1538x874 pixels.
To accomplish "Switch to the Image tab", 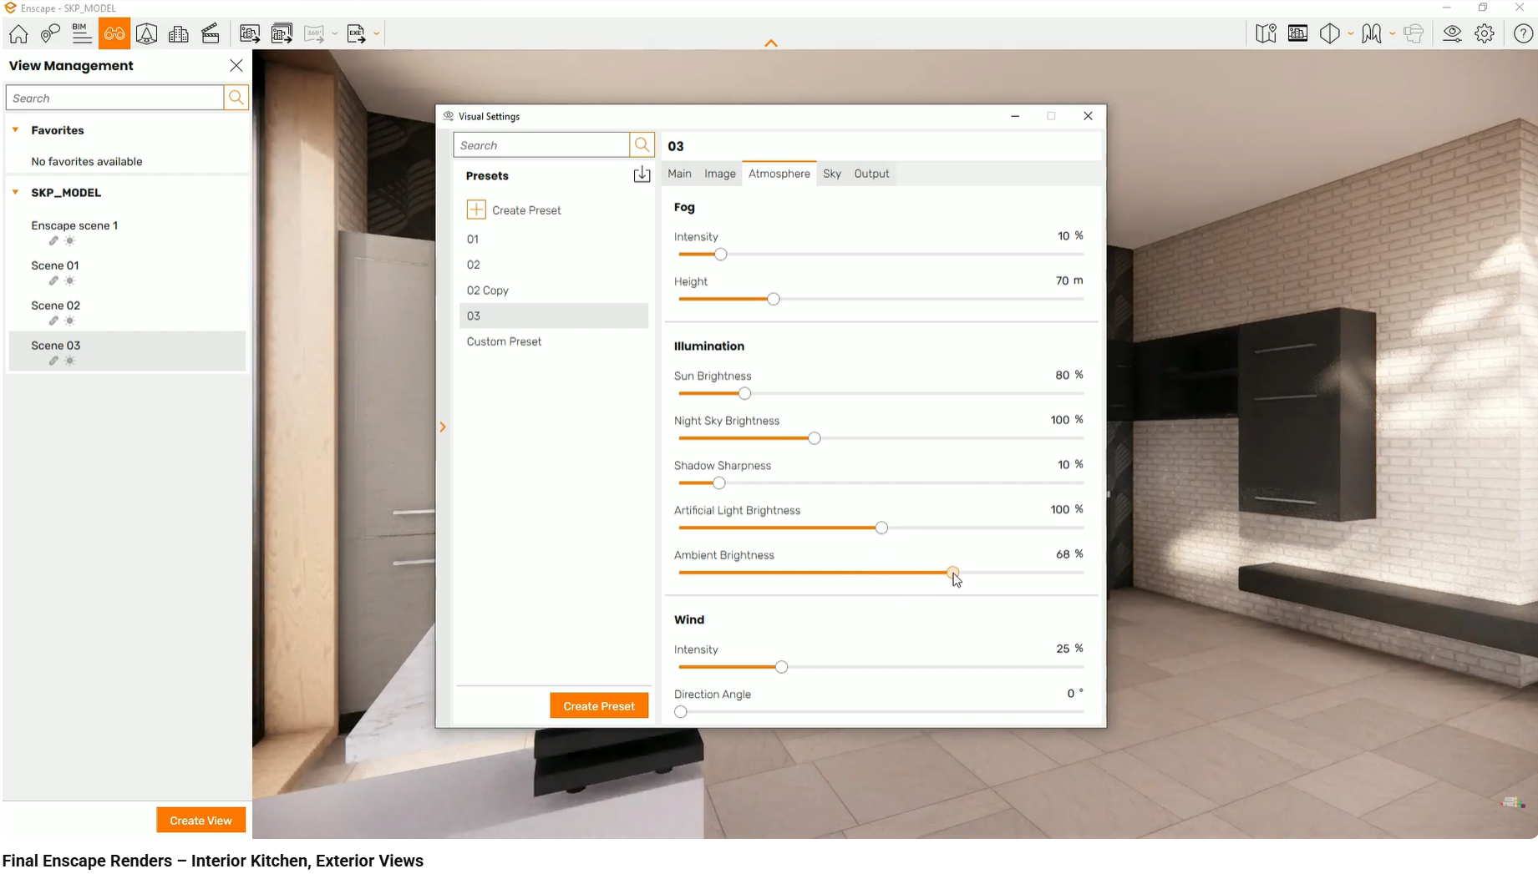I will [719, 174].
